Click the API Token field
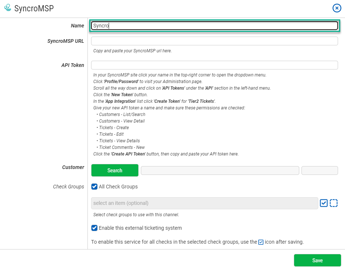Viewport: 345px width, 270px height. tap(214, 65)
